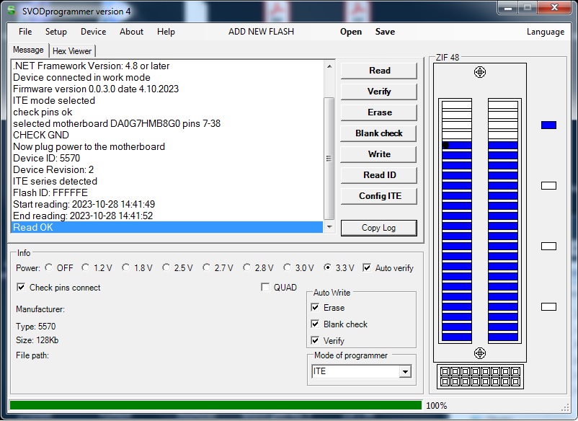This screenshot has height=421, width=578.
Task: Enable the QUAD checkbox
Action: click(x=265, y=287)
